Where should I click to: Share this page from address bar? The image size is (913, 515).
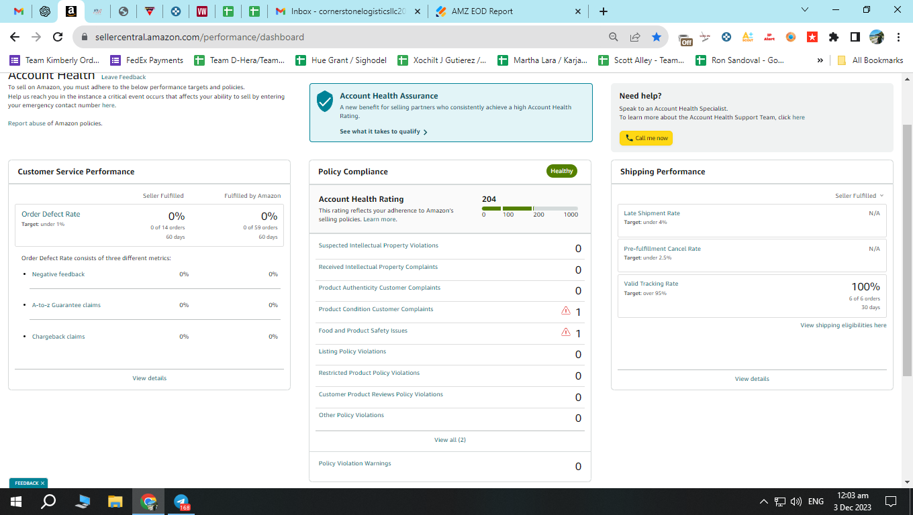pyautogui.click(x=635, y=37)
